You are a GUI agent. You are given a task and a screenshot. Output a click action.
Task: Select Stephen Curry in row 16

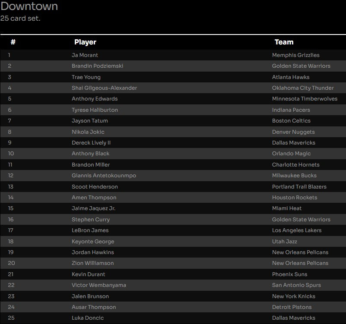click(91, 220)
